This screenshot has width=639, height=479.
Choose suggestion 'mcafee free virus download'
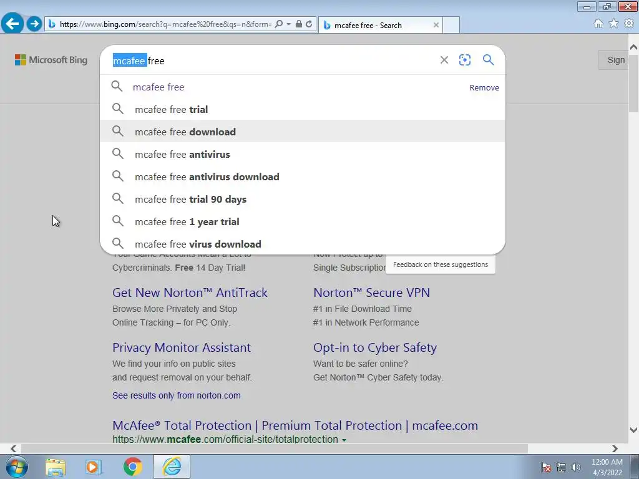click(303, 244)
